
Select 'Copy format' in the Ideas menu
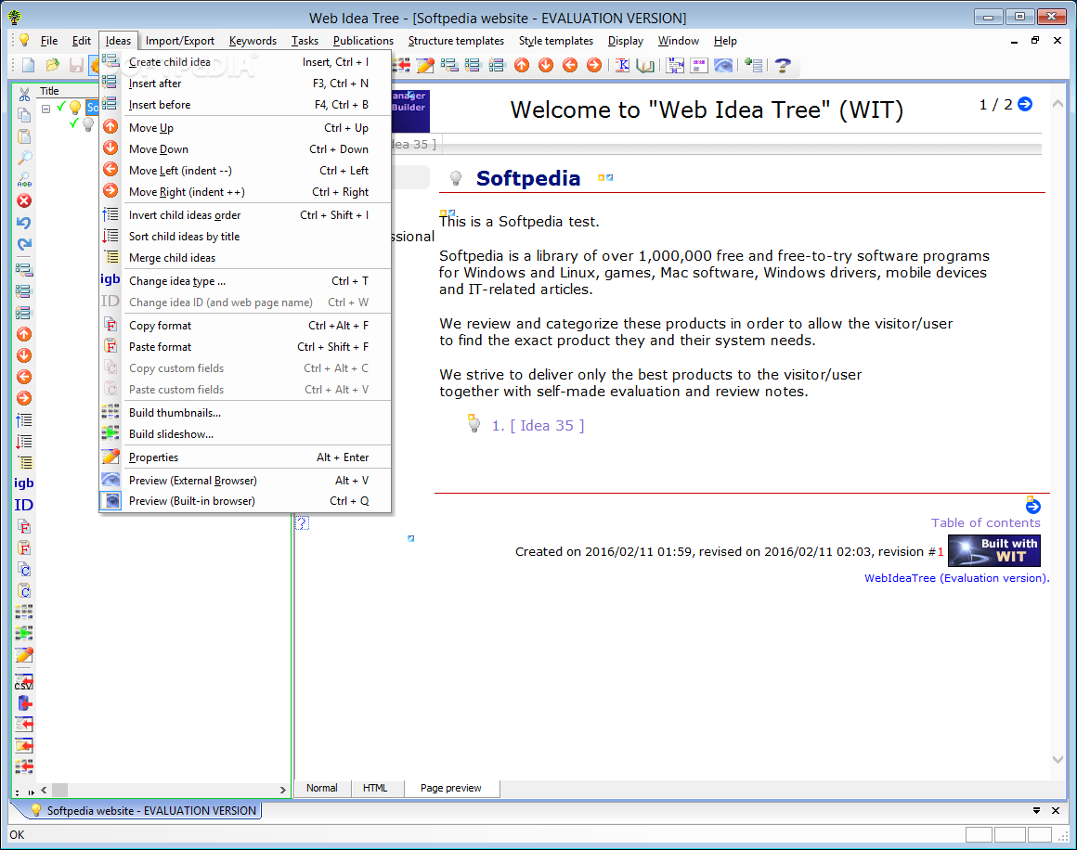coord(245,326)
